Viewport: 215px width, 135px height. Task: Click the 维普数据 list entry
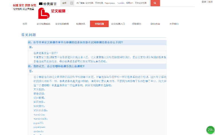(39, 94)
